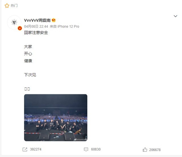
Task: Open comments via the speech bubble icon
Action: tap(86, 149)
